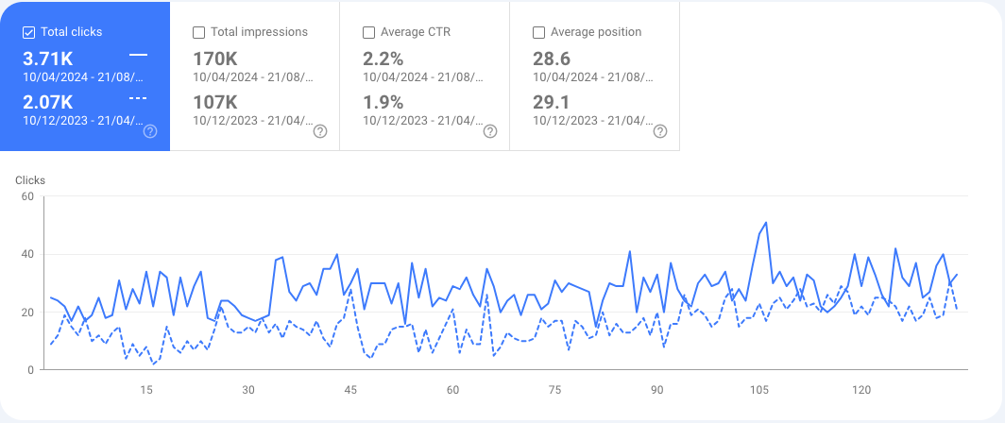The image size is (1005, 423).
Task: Click the 29.1 previous average position value
Action: [x=552, y=102]
